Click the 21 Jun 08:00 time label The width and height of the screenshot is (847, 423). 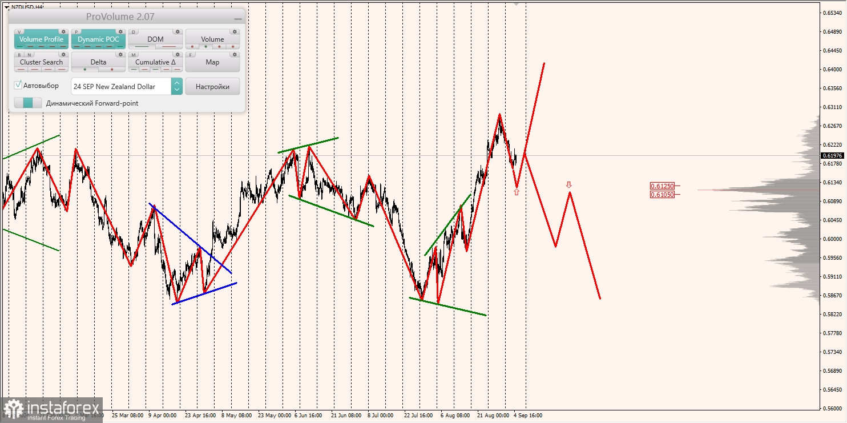(x=347, y=416)
